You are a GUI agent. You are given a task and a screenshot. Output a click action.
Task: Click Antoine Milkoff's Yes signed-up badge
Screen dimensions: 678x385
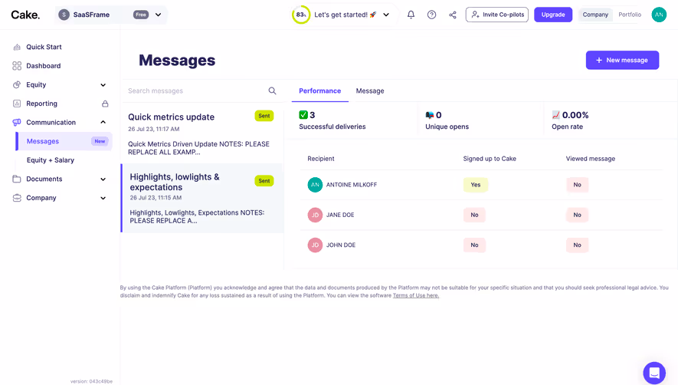475,185
